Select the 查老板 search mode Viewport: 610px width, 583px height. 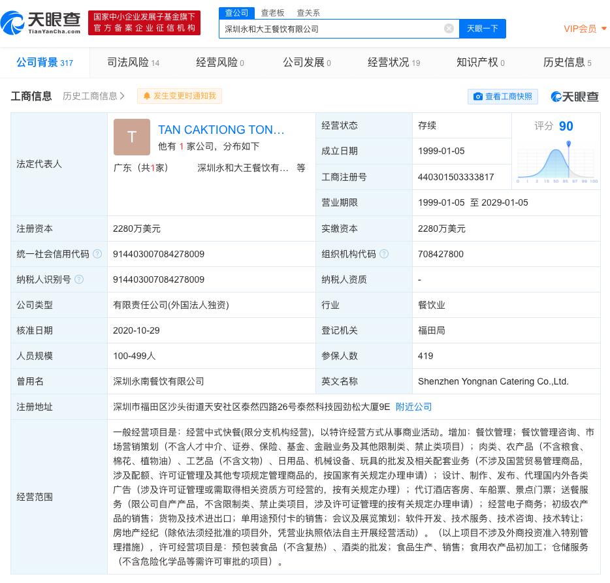click(272, 12)
